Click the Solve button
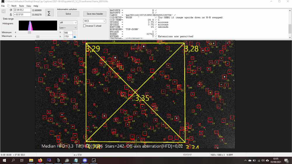 click(x=68, y=14)
